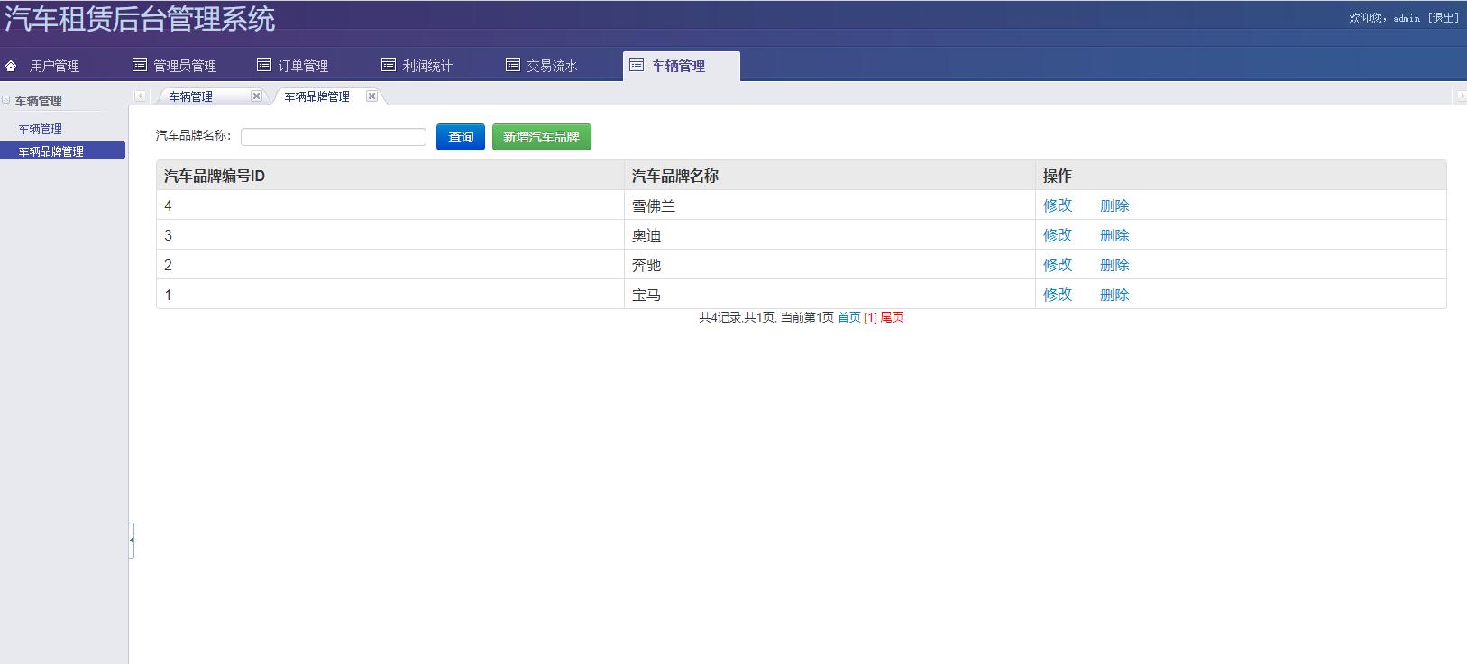
Task: Click the list icon beside 利润统计
Action: tap(388, 65)
